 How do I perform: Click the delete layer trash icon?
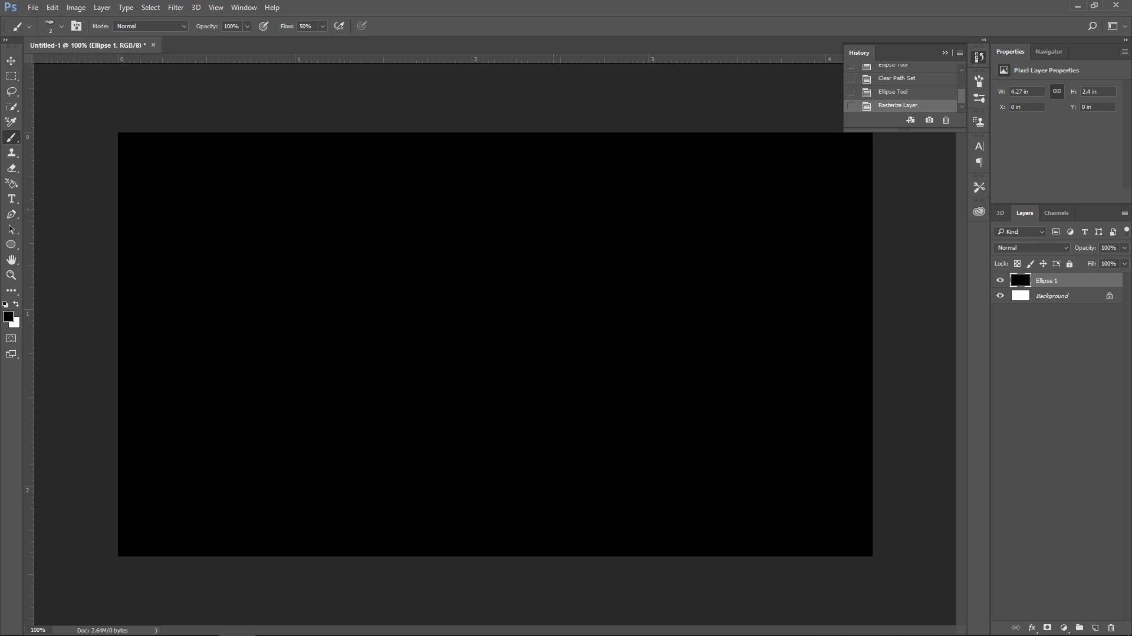pos(1111,628)
